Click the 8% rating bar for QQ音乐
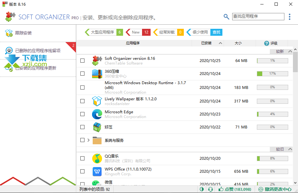This screenshot has width=298, height=193. pyautogui.click(x=272, y=159)
